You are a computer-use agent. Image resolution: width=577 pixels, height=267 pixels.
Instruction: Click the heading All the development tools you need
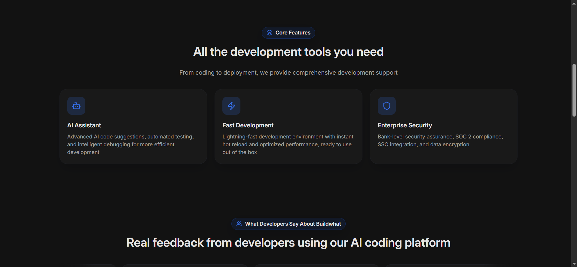pyautogui.click(x=288, y=52)
